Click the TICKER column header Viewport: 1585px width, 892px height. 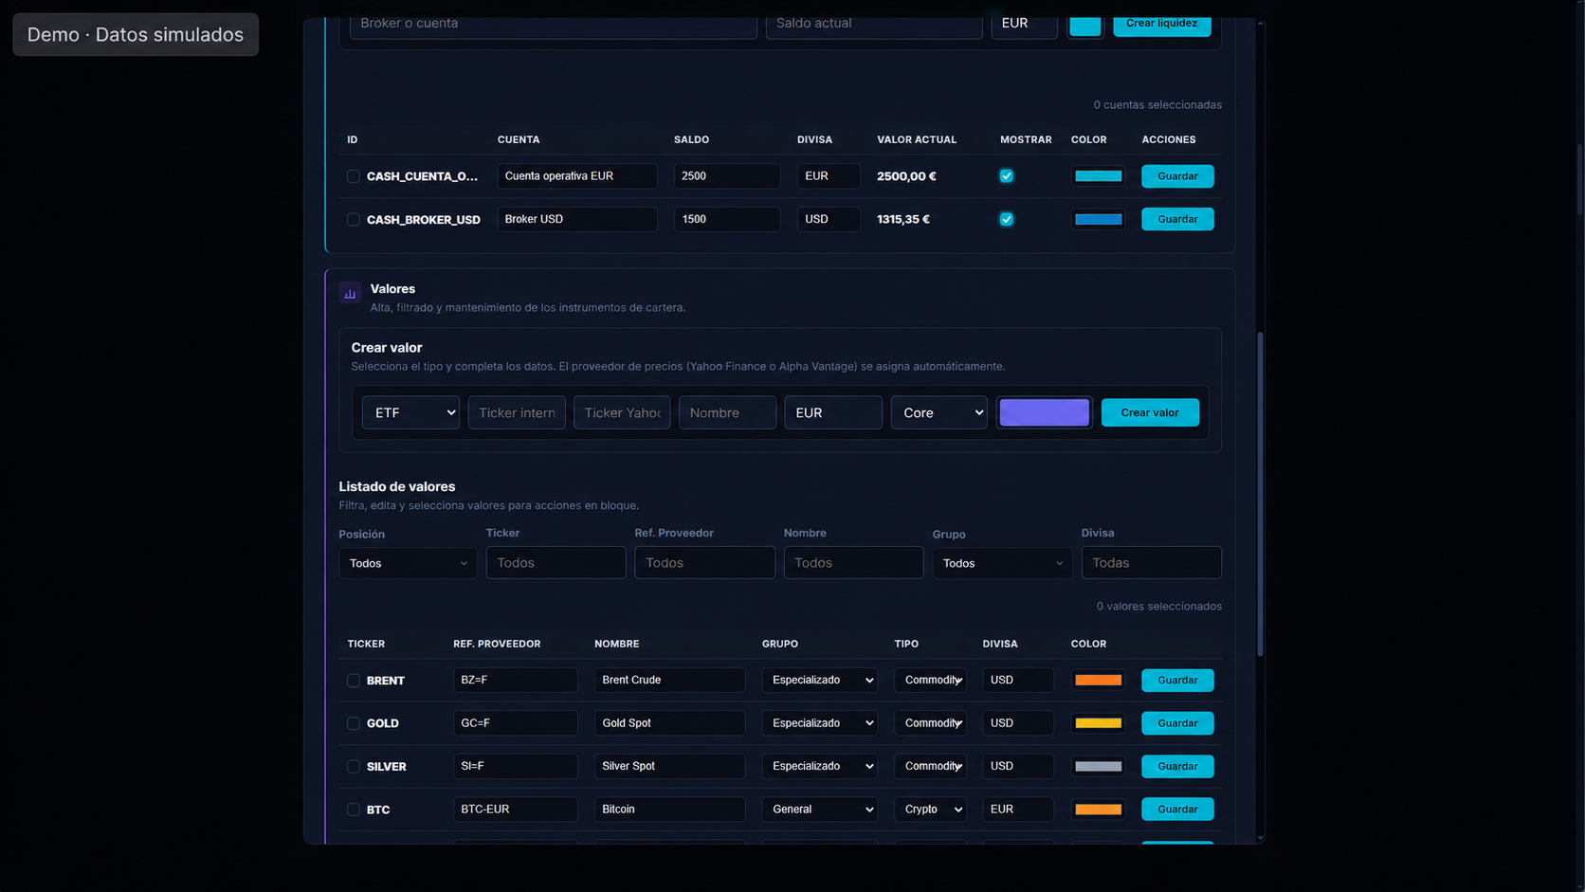pyautogui.click(x=366, y=644)
